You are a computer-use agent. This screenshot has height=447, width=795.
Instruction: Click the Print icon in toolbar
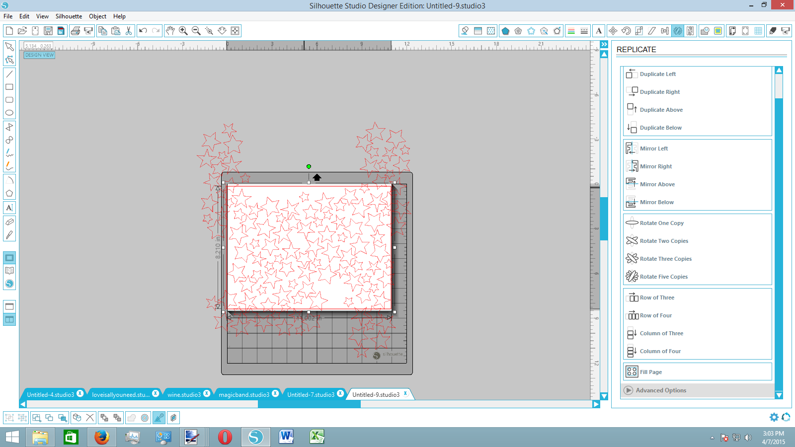pyautogui.click(x=76, y=31)
